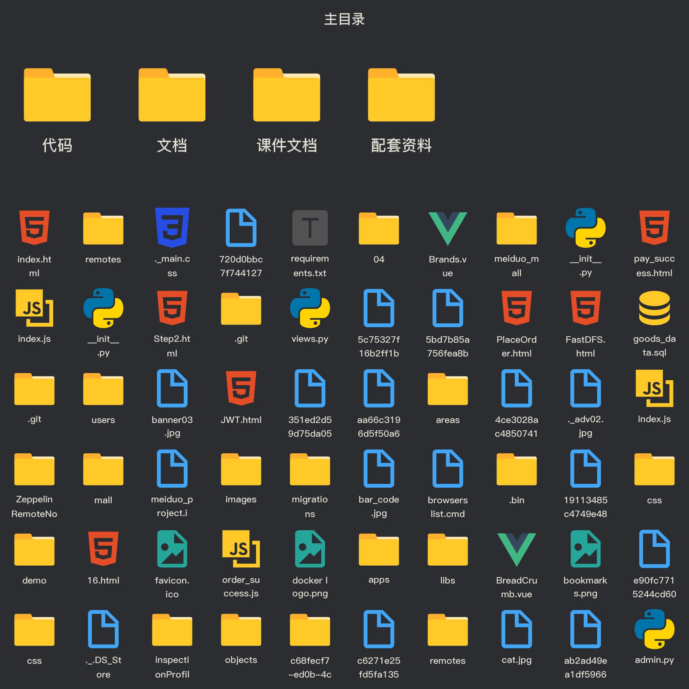
Task: Select the Step2.html file icon
Action: coord(172,308)
